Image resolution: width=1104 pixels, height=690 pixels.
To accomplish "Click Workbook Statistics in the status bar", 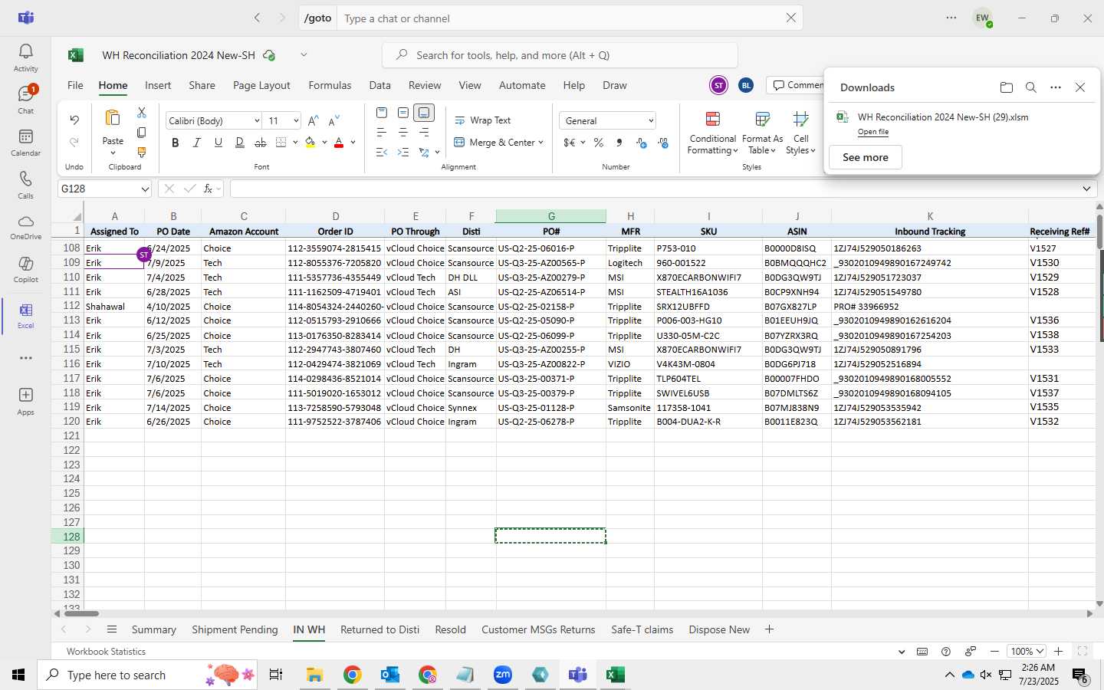I will point(106,651).
